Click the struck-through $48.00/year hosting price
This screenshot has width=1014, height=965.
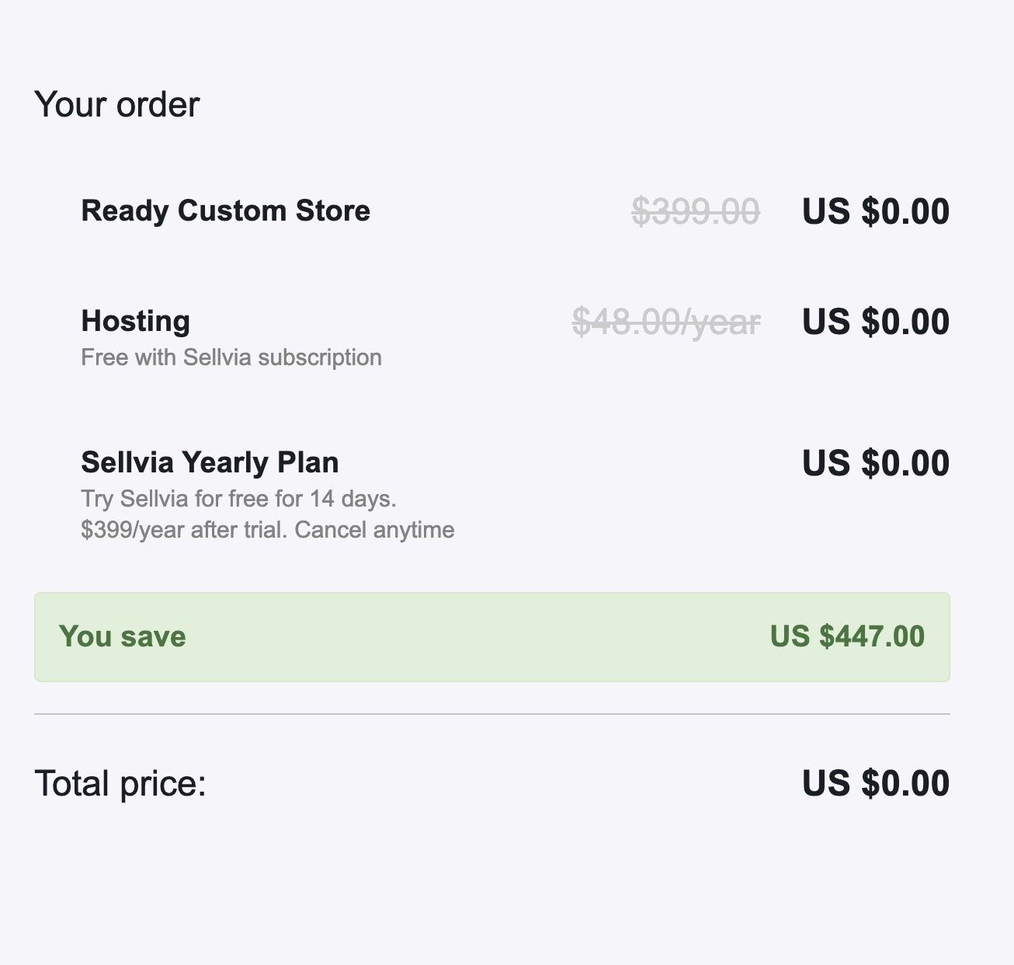click(x=666, y=322)
